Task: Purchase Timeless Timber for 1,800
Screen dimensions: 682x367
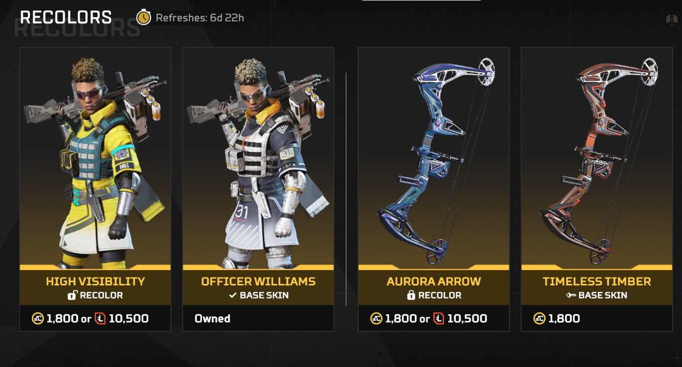Action: pyautogui.click(x=564, y=319)
